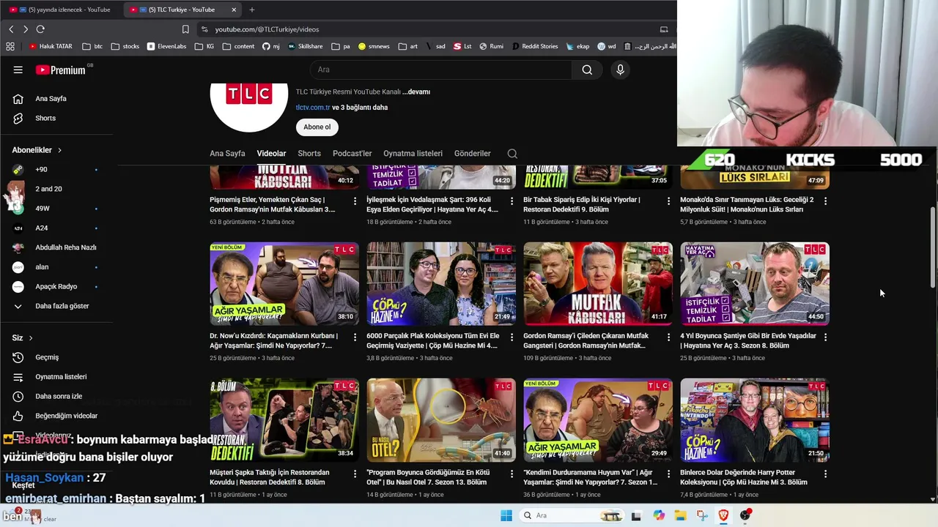Open the Gönderiler tab
938x527 pixels.
[x=473, y=154]
